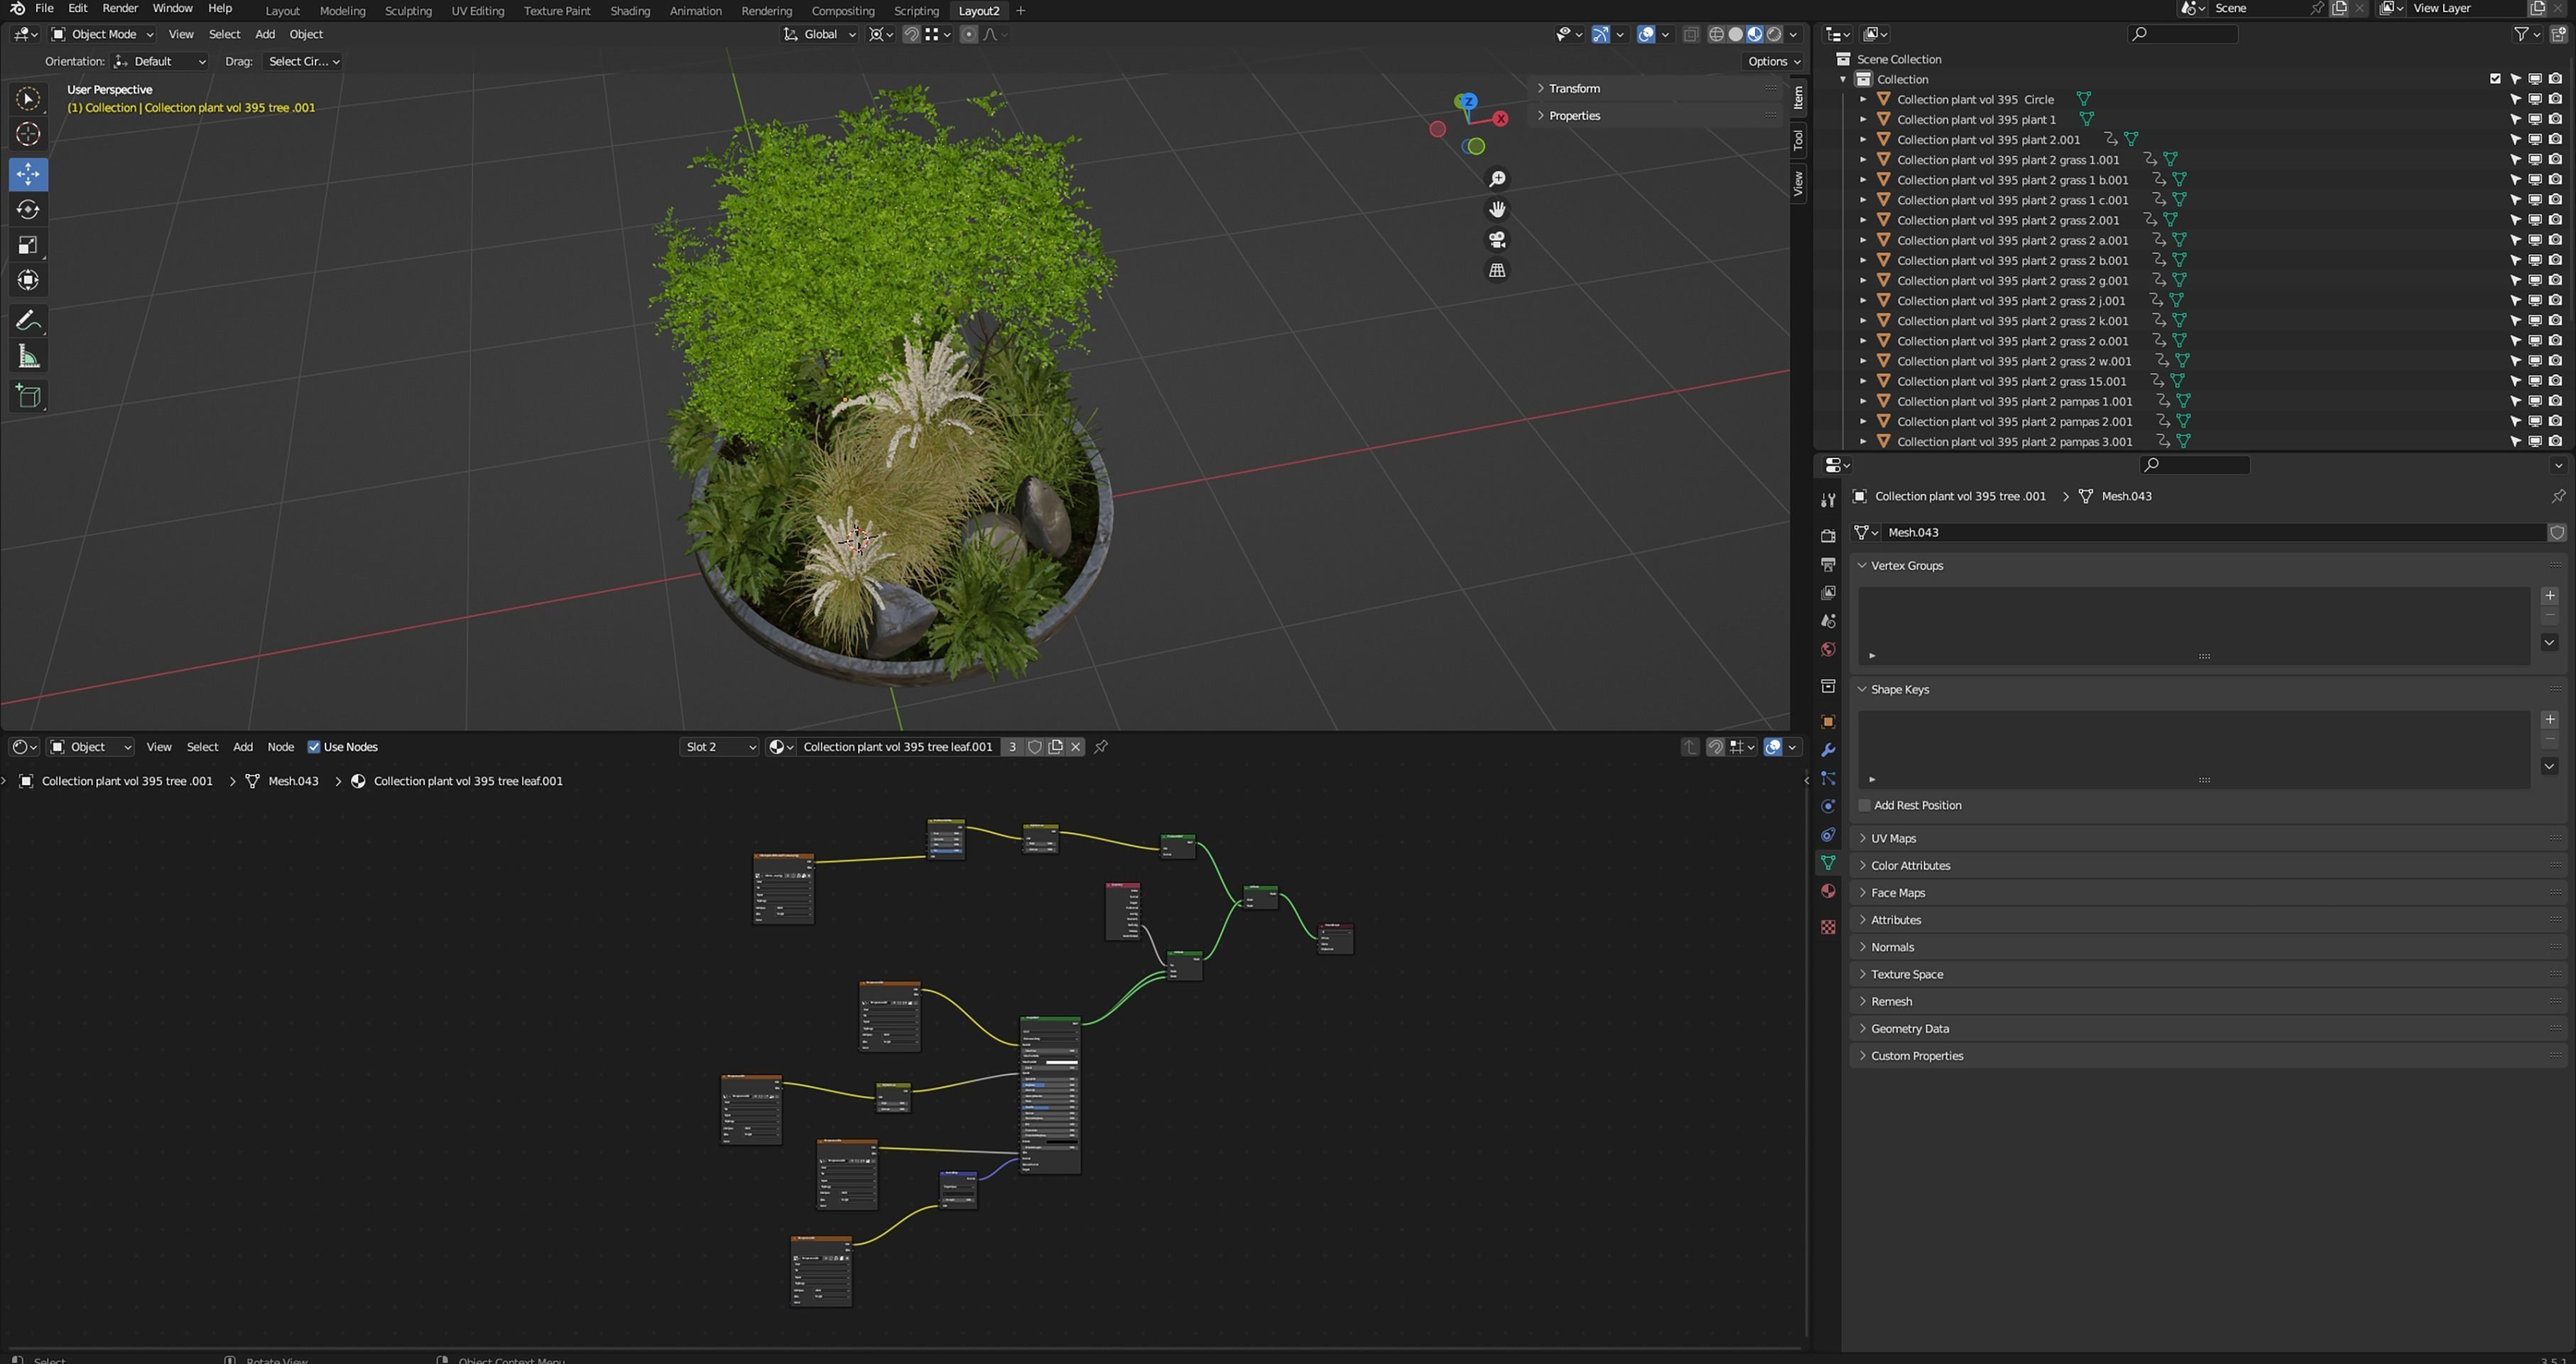Open the World properties tab icon
The height and width of the screenshot is (1364, 2576).
click(1828, 649)
